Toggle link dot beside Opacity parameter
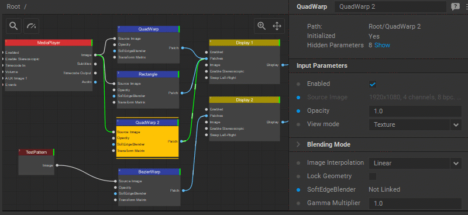 pos(298,111)
